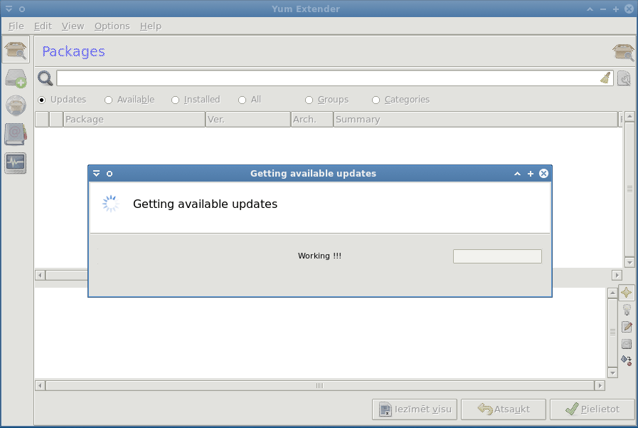638x428 pixels.
Task: Shade the Getting available updates dialog
Action: (517, 174)
